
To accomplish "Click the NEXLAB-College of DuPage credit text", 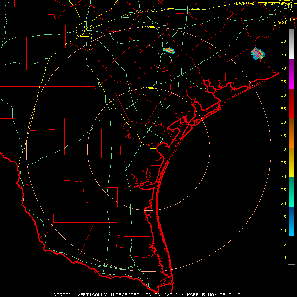I will tap(266, 4).
